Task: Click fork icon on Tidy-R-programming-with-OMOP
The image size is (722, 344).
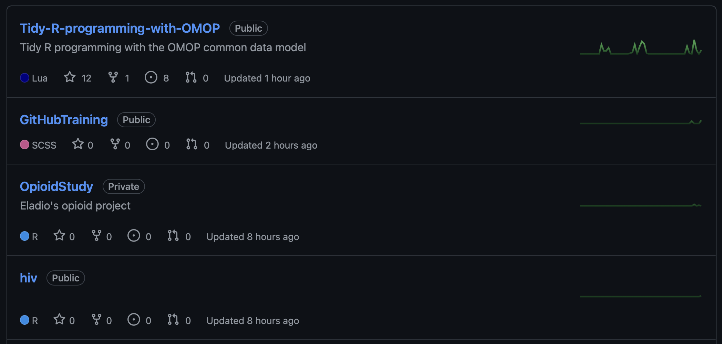Action: click(x=113, y=77)
